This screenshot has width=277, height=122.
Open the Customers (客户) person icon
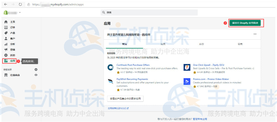6,39
